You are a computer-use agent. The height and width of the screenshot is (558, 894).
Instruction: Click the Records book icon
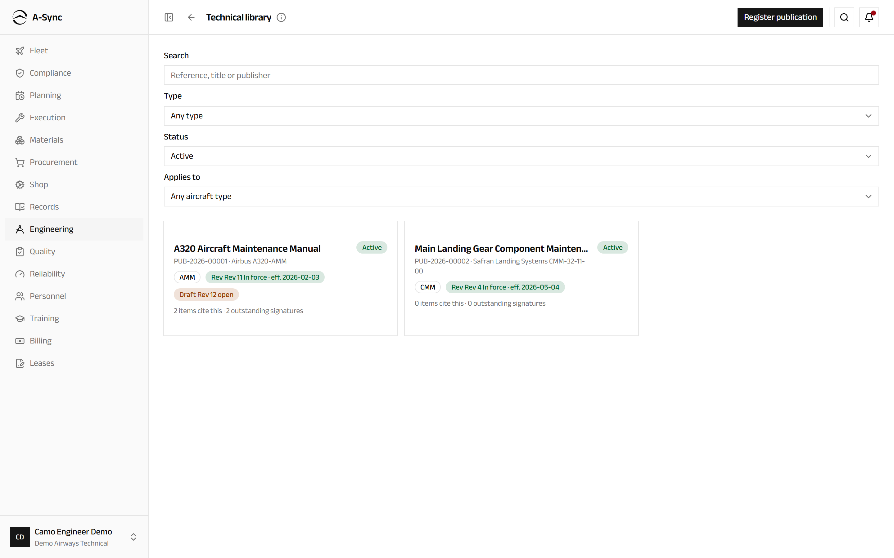click(x=20, y=207)
